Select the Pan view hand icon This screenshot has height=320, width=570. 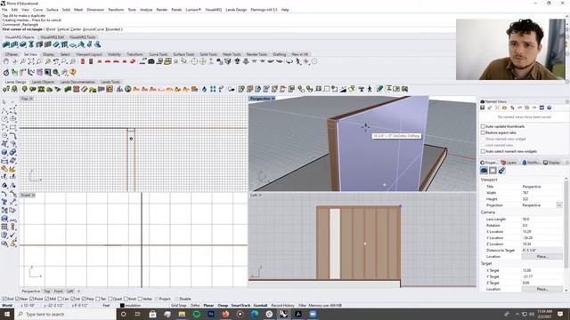coord(6,61)
